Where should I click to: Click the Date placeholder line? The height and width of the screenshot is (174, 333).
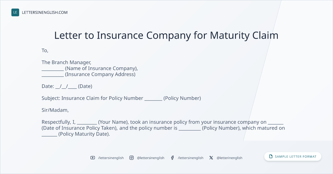pos(67,86)
